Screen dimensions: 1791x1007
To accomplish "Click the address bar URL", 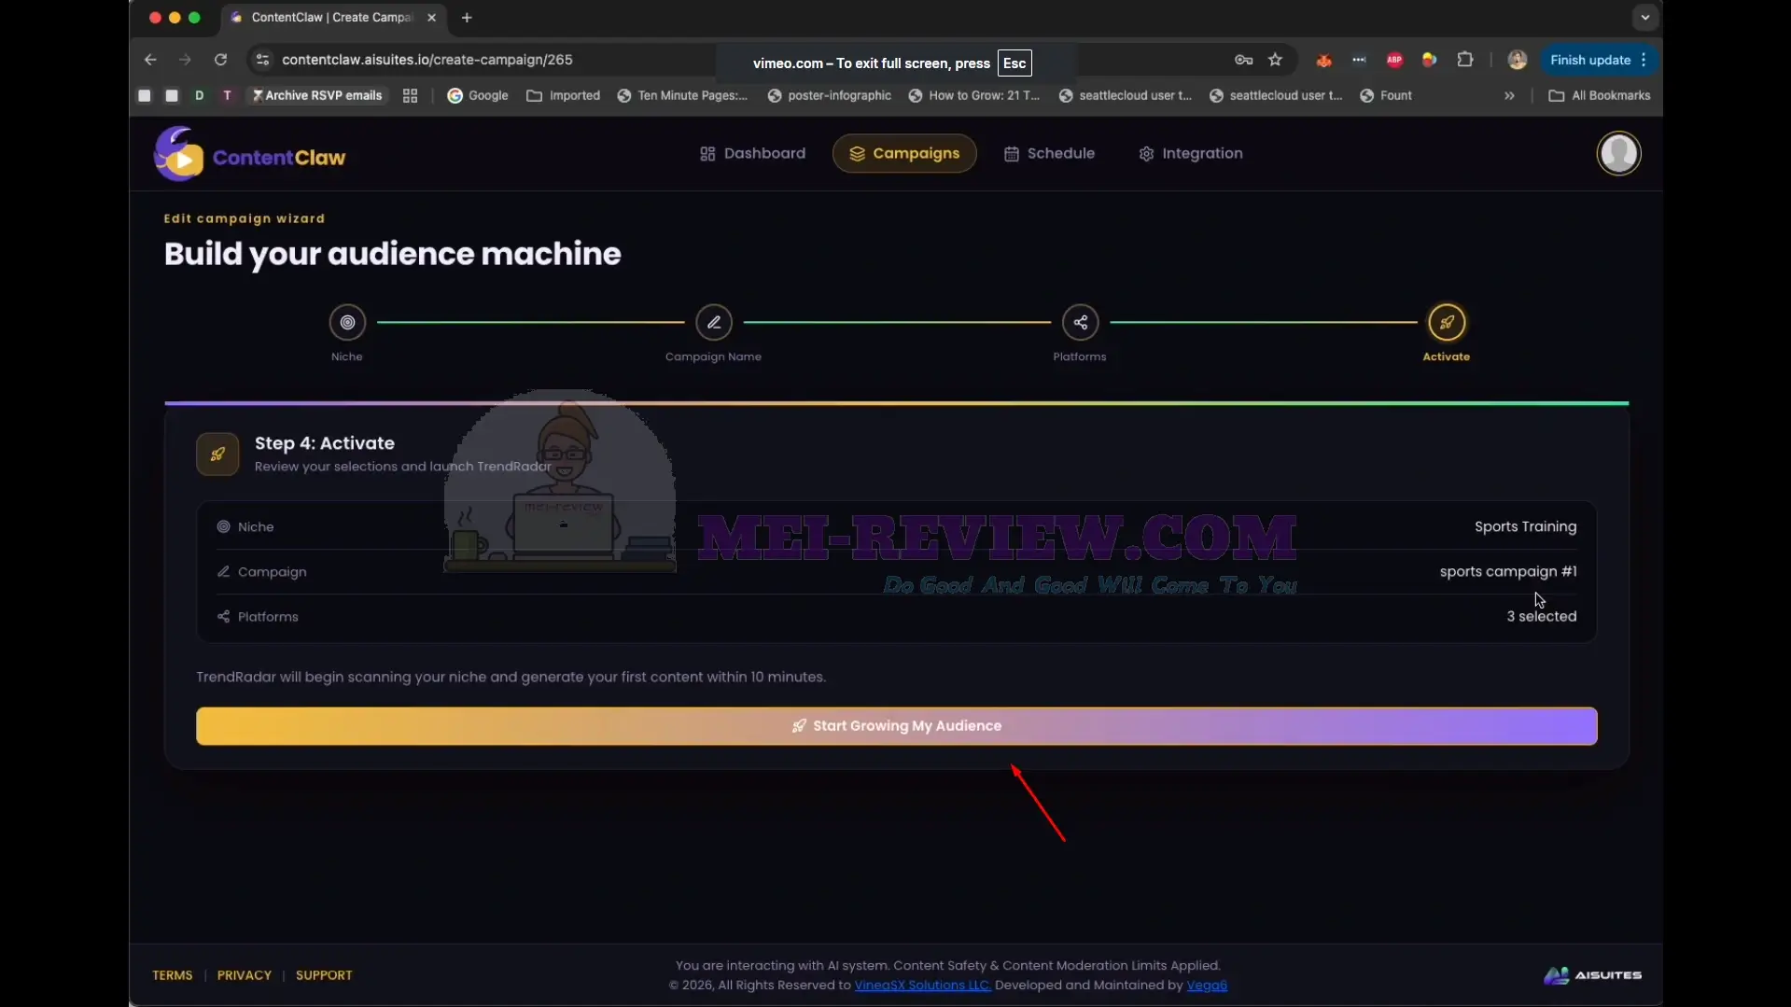I will click(x=427, y=60).
